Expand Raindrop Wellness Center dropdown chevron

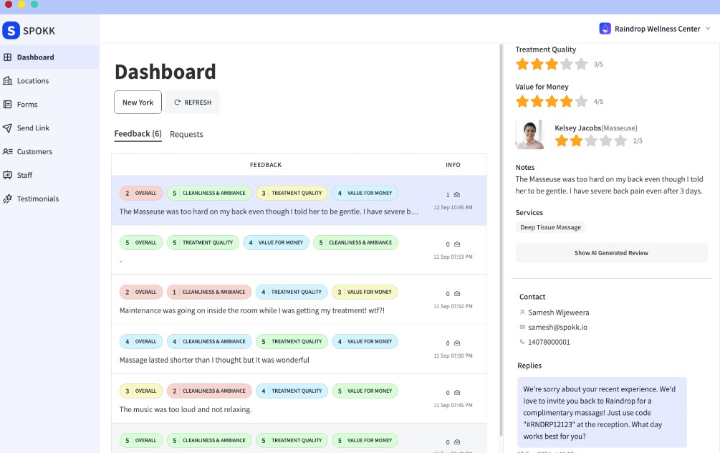pos(708,29)
